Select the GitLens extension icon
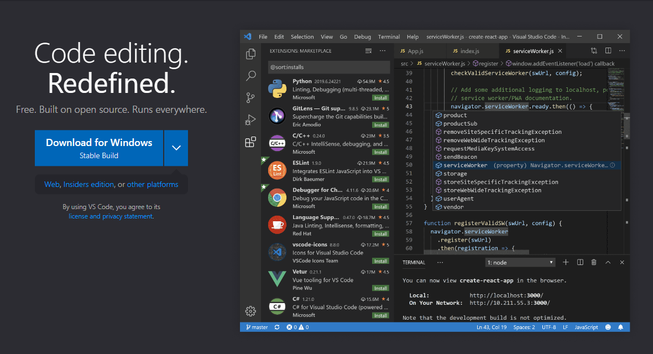 pos(278,116)
